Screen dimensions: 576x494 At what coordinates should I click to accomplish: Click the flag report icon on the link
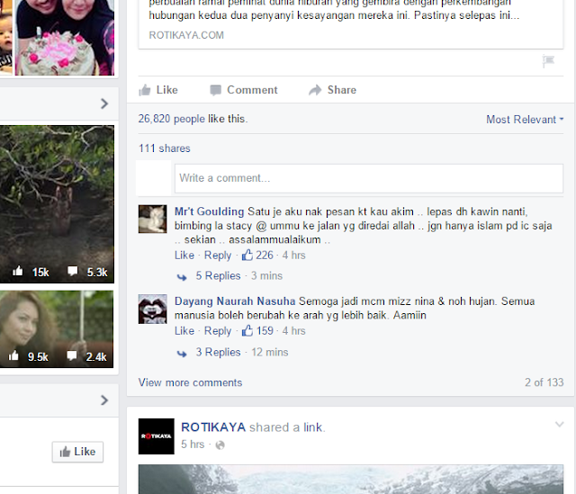[548, 60]
